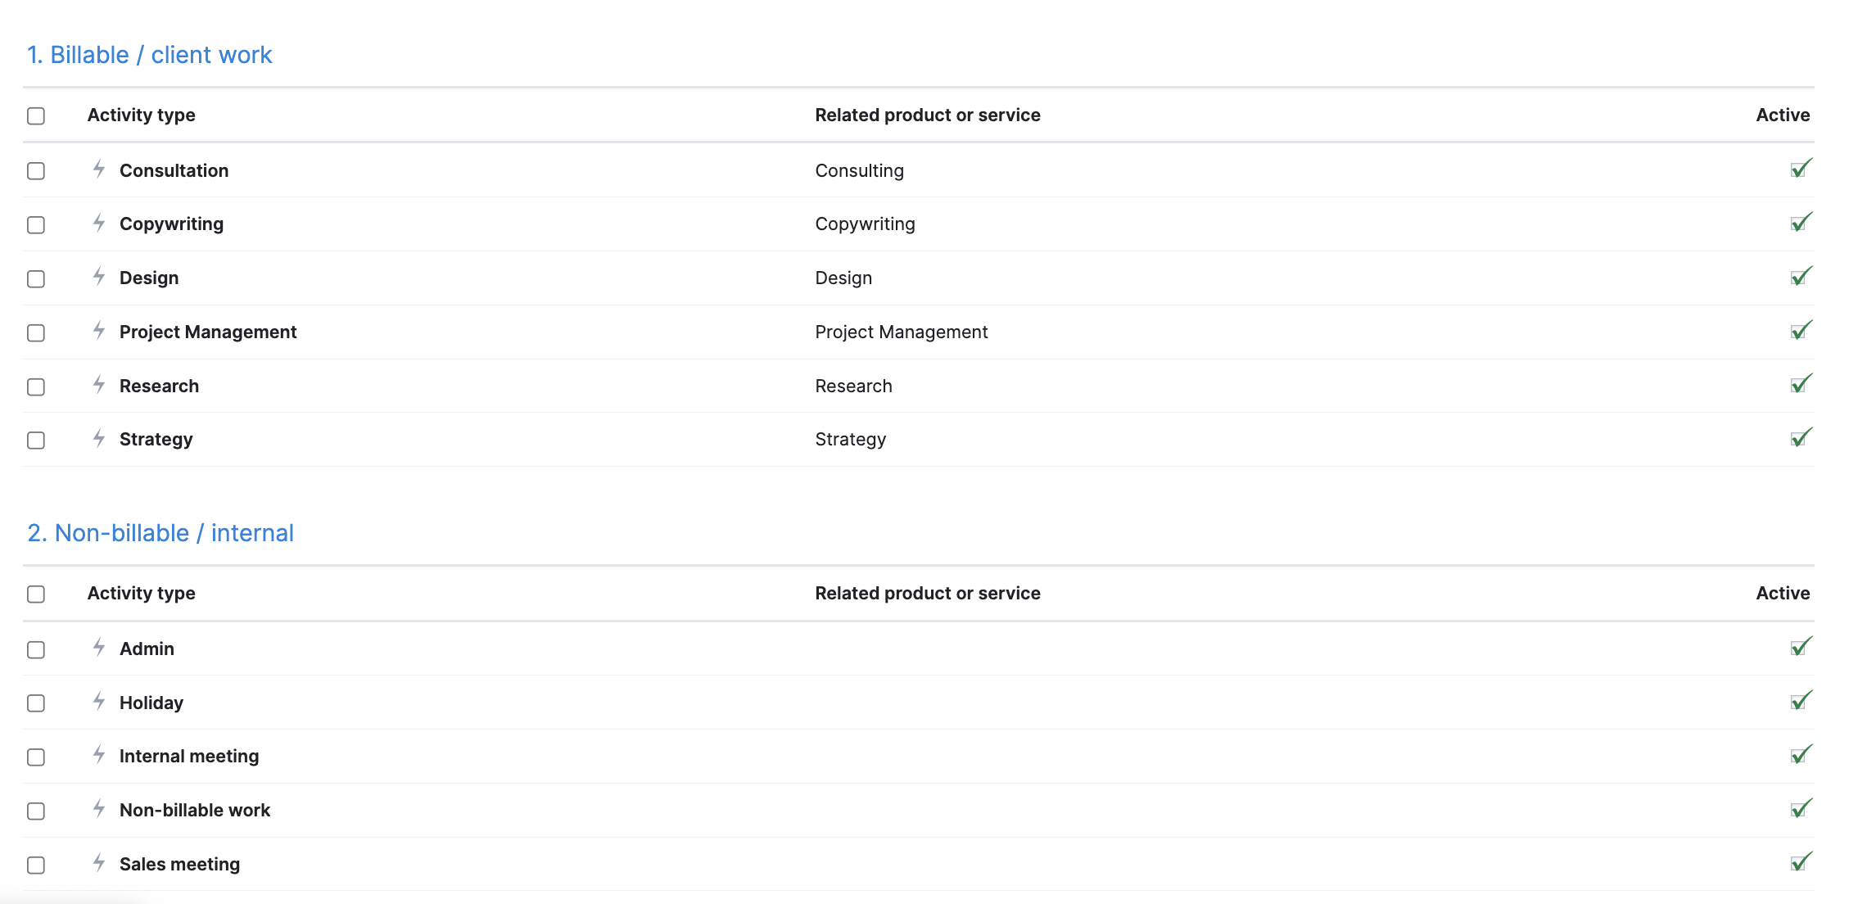
Task: Open the Strategy activity type
Action: [x=156, y=440]
